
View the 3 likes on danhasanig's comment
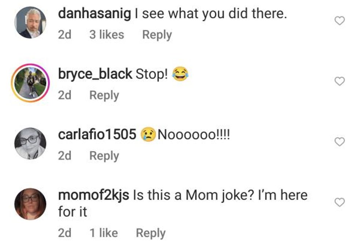[106, 35]
